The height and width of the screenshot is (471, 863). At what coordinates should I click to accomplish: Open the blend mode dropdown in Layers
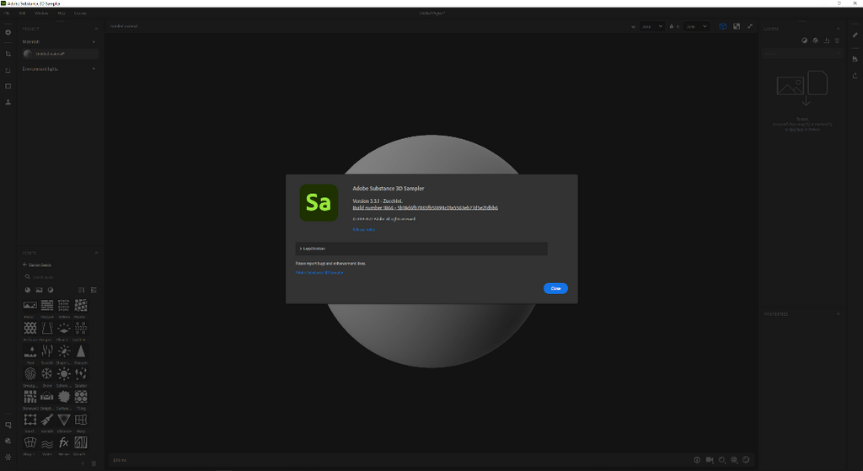tap(802, 53)
